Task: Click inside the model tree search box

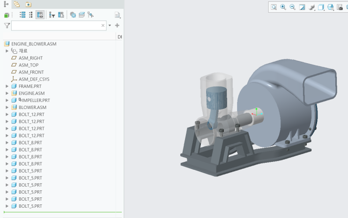Action: [x=56, y=26]
